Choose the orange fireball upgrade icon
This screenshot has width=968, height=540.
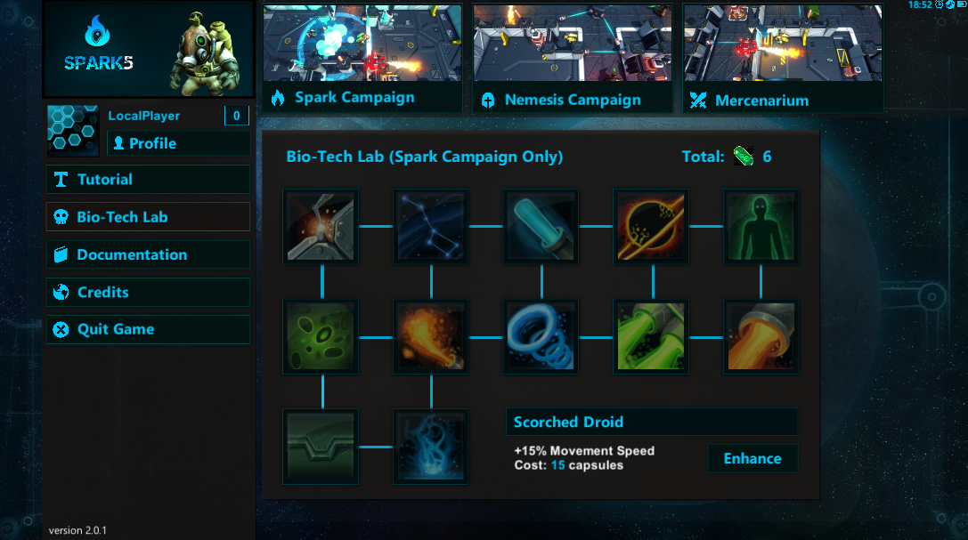(430, 336)
